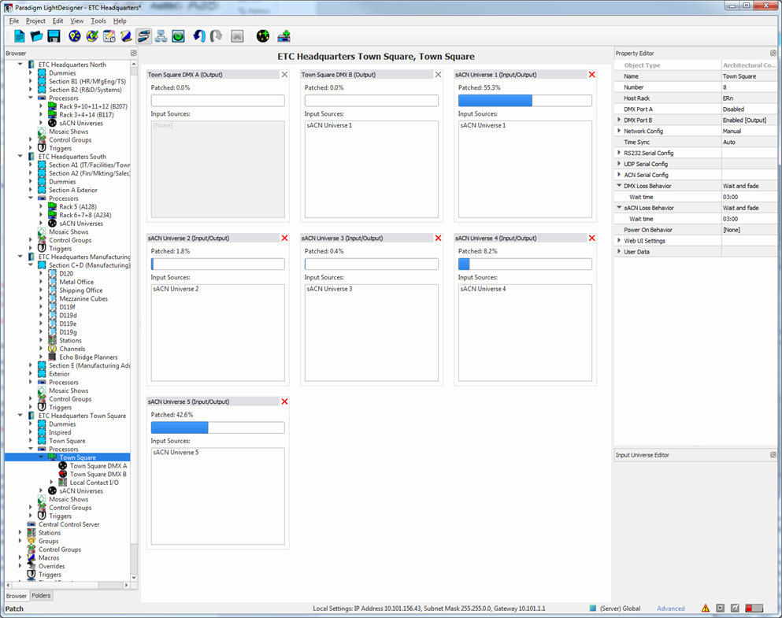Click the warning triangle in the status bar
Viewport: 782px width, 618px height.
pyautogui.click(x=706, y=609)
